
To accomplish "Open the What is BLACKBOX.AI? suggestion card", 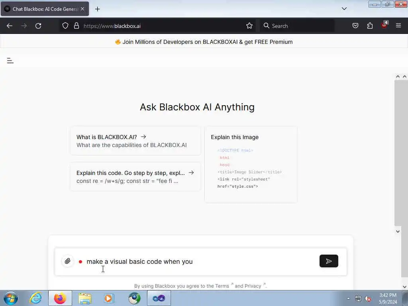I will pyautogui.click(x=135, y=141).
